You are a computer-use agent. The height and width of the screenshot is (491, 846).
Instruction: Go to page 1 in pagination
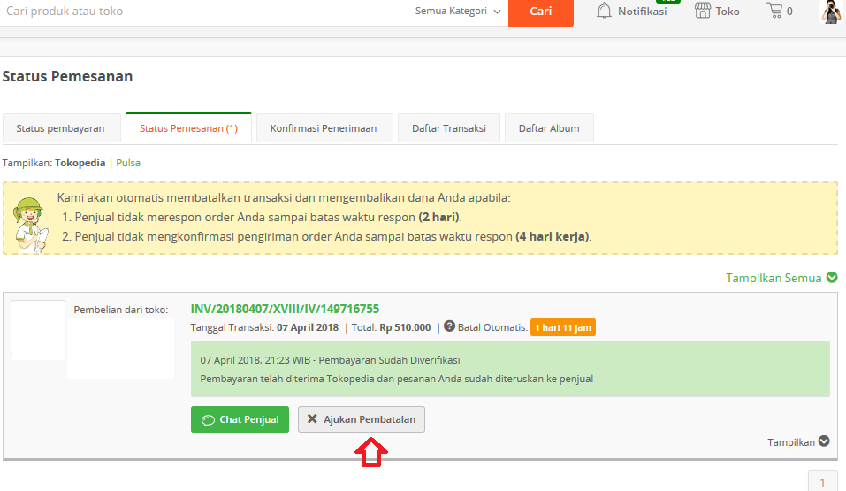pos(822,482)
